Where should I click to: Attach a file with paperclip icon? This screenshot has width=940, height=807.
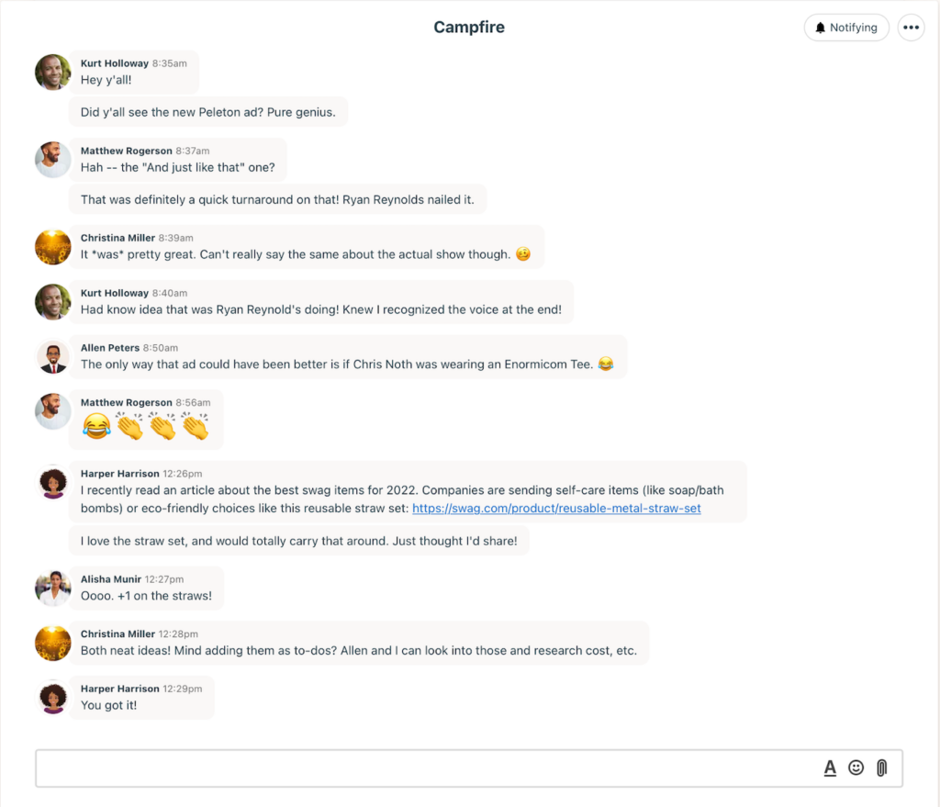pos(882,768)
